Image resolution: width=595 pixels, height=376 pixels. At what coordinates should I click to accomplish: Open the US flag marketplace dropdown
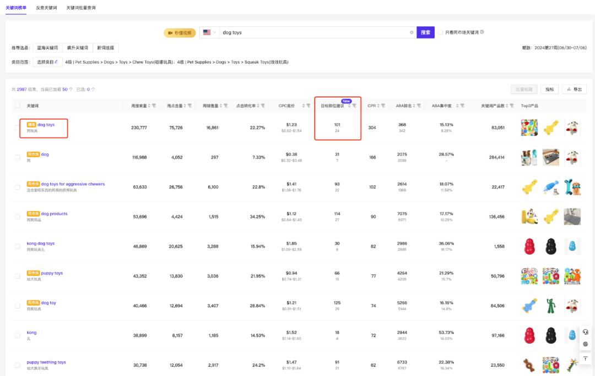tap(209, 32)
